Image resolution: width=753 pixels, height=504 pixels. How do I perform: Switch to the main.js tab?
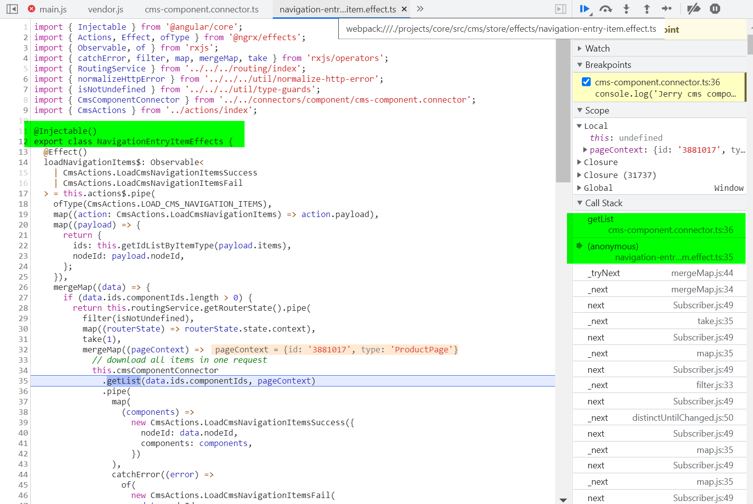coord(53,9)
